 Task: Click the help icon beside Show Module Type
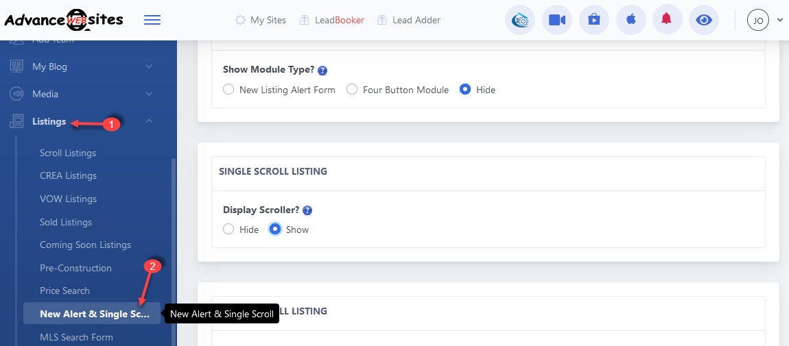pyautogui.click(x=322, y=71)
